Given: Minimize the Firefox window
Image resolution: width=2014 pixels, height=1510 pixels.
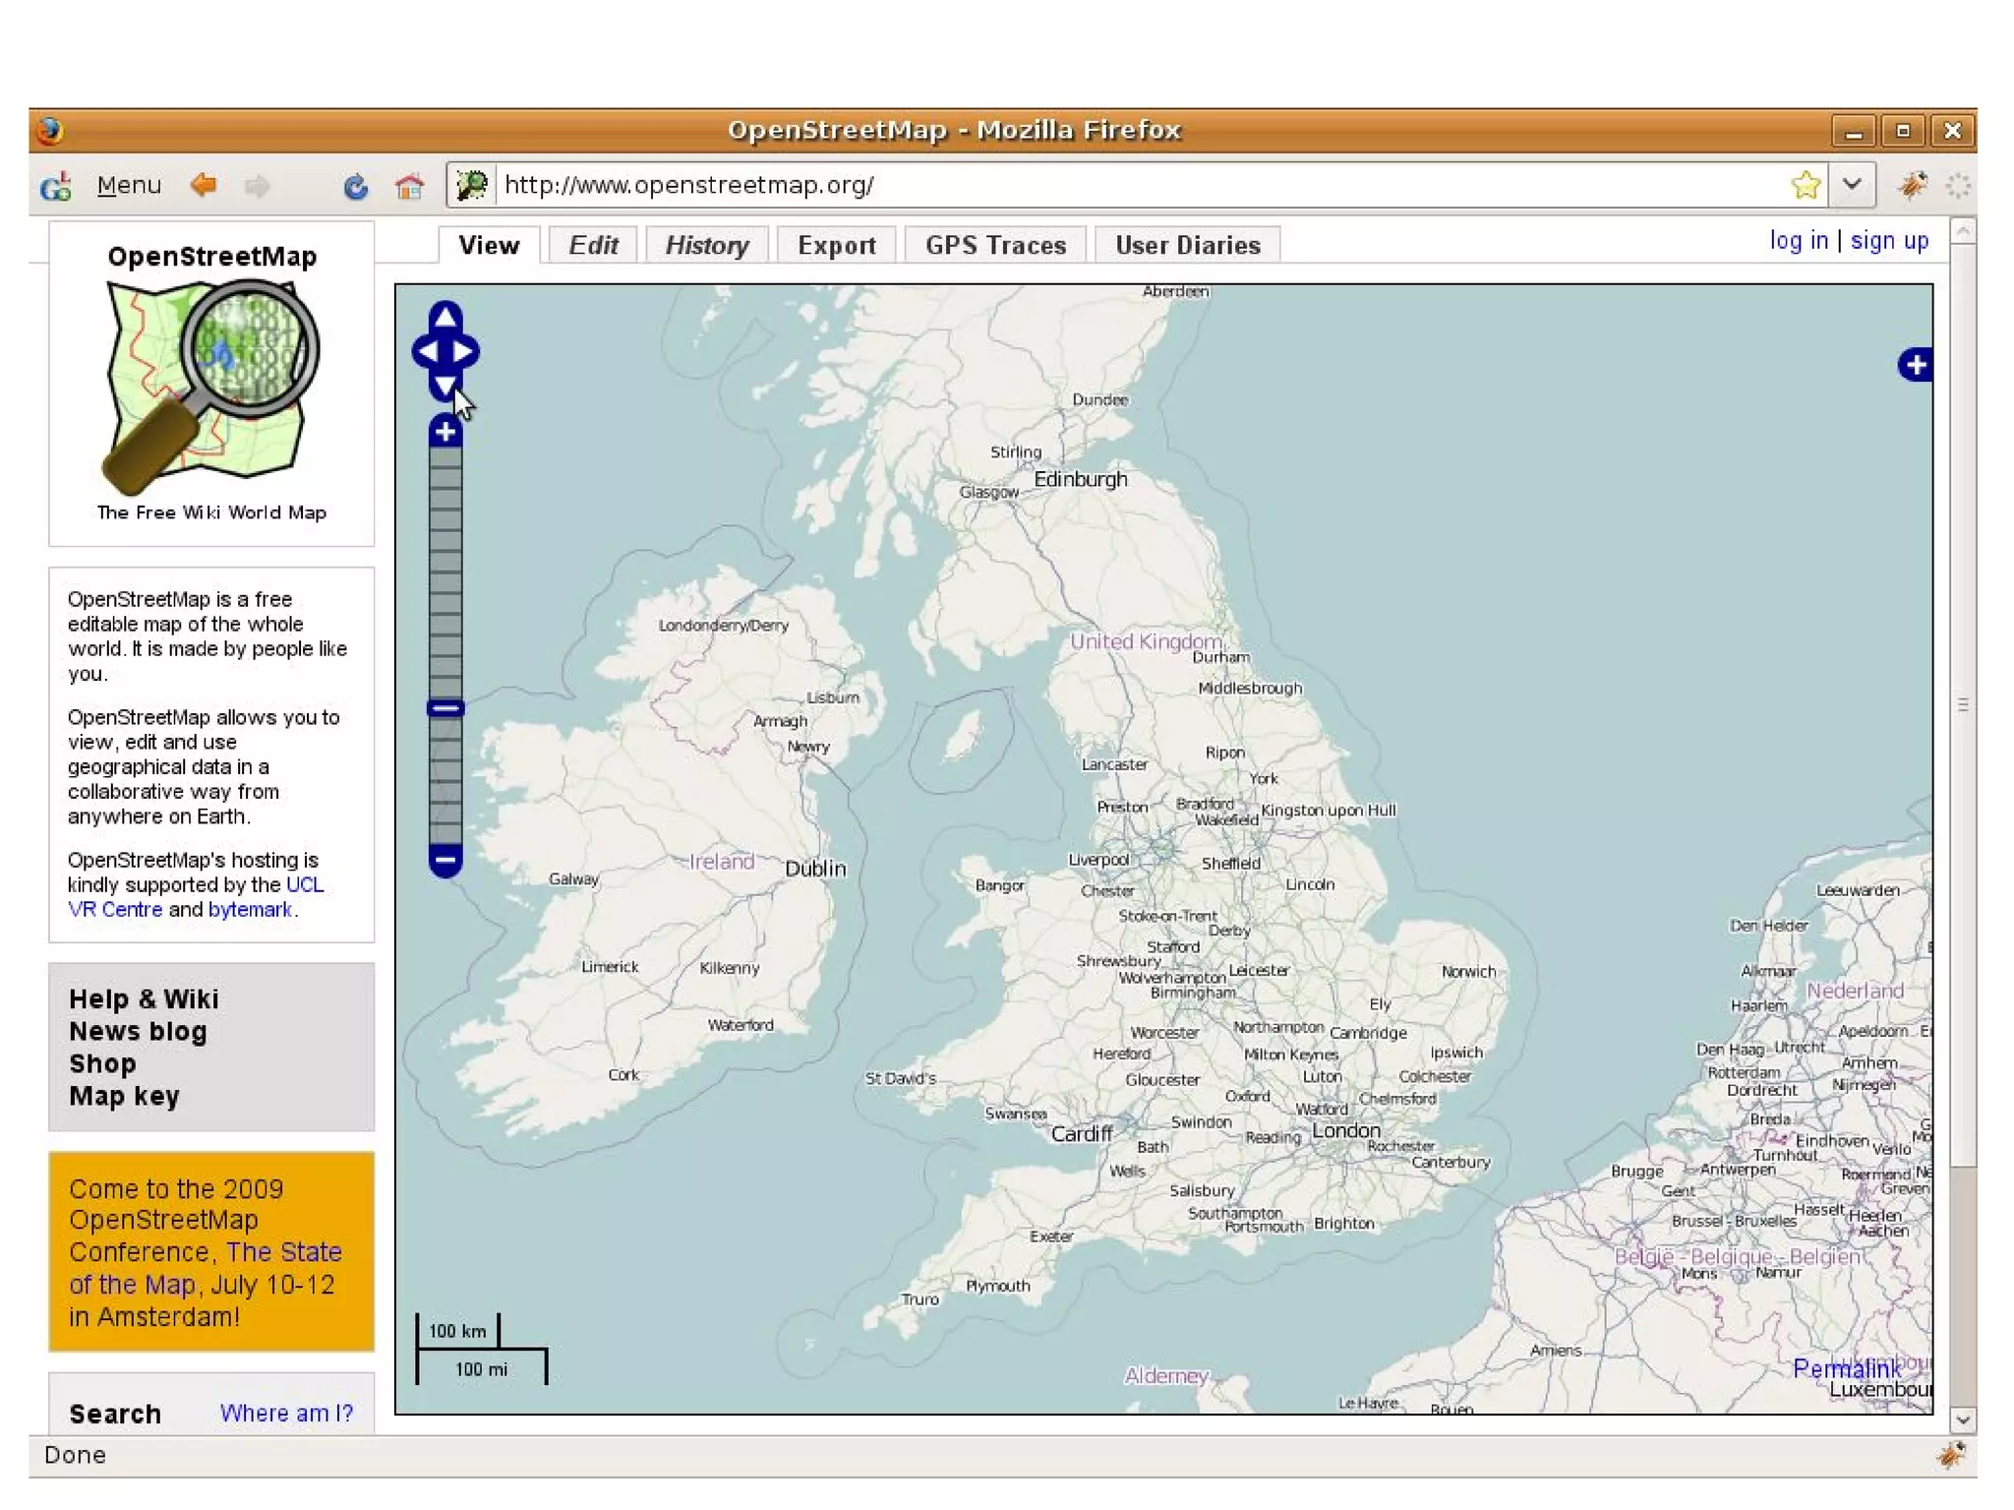Looking at the screenshot, I should pos(1854,131).
